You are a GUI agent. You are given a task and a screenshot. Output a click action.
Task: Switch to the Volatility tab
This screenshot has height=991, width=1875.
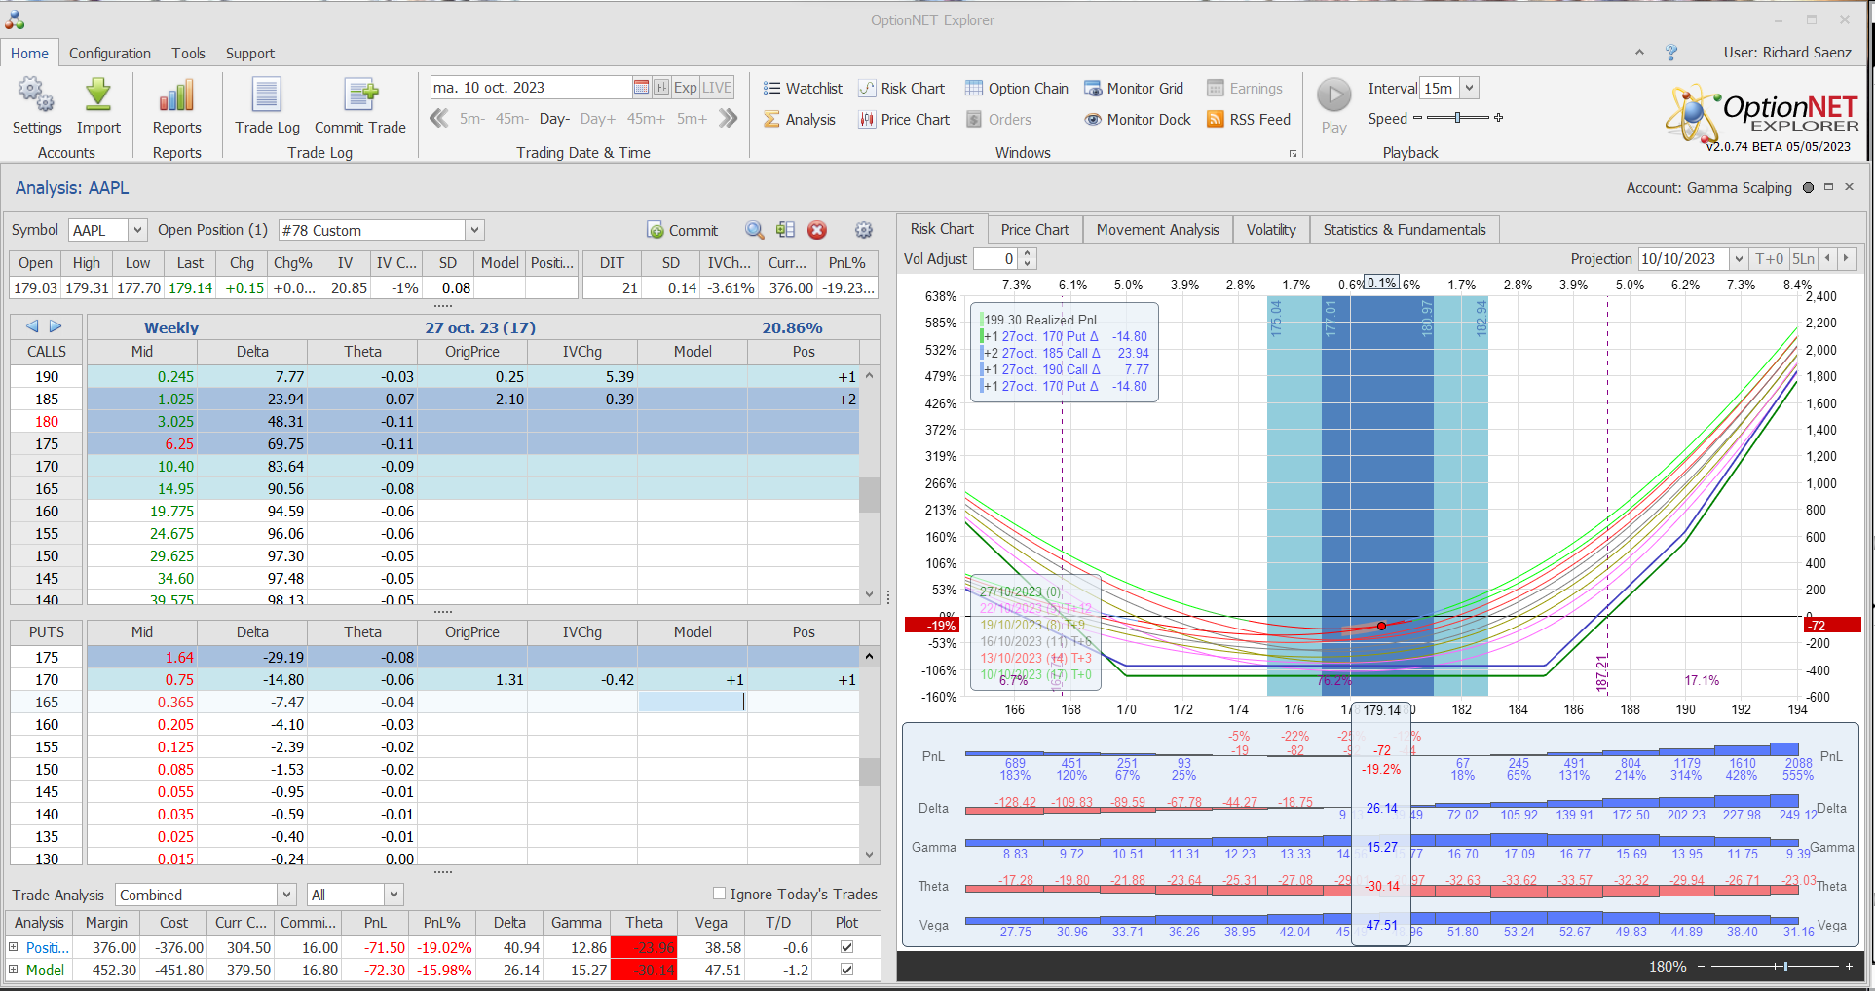point(1271,230)
